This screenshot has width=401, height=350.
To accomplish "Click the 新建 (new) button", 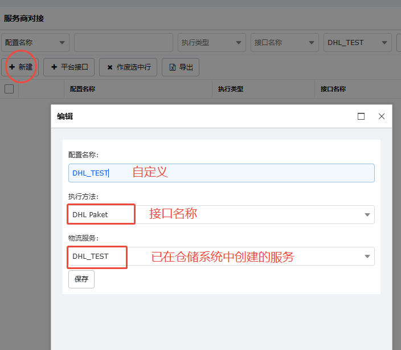I will [x=20, y=67].
